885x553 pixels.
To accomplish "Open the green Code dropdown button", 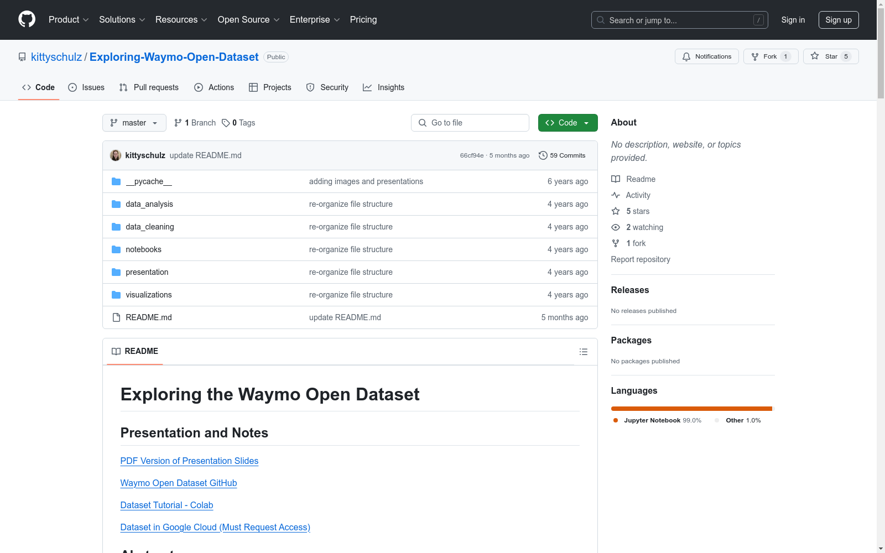I will pyautogui.click(x=568, y=123).
